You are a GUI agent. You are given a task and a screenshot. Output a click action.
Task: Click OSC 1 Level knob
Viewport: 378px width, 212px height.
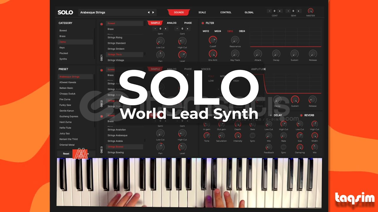(x=182, y=54)
